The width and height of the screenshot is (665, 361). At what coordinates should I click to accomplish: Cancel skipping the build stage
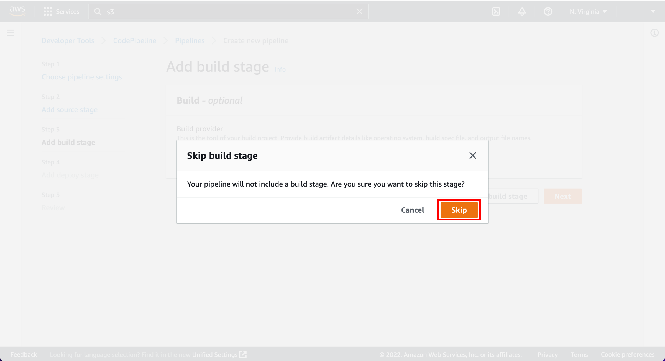click(413, 210)
